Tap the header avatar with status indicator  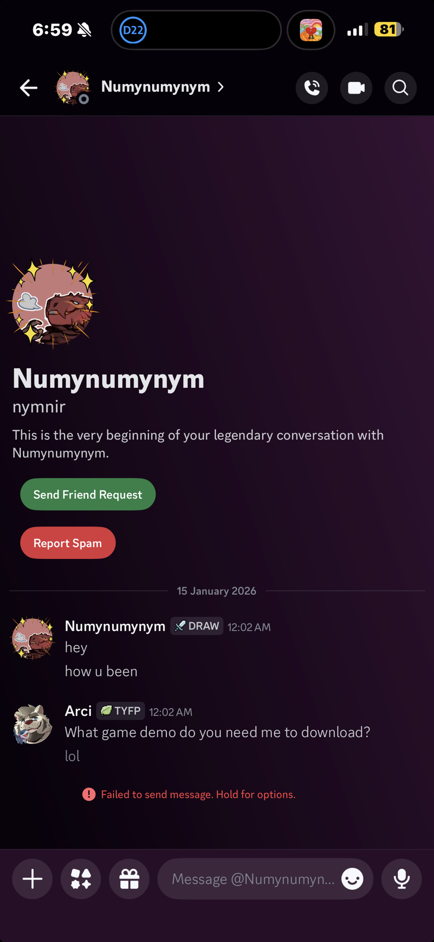(x=73, y=88)
